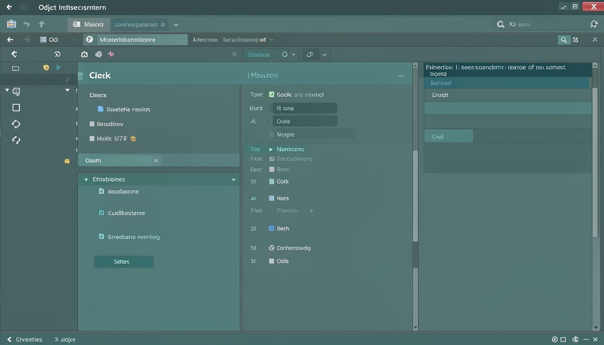Click the blue folder icon beside Souetetie reaios
The height and width of the screenshot is (345, 604).
(x=100, y=109)
